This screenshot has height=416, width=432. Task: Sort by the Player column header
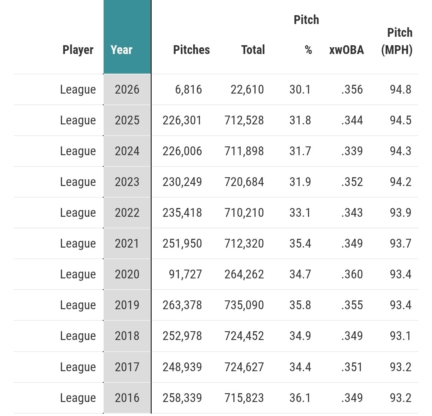point(78,50)
